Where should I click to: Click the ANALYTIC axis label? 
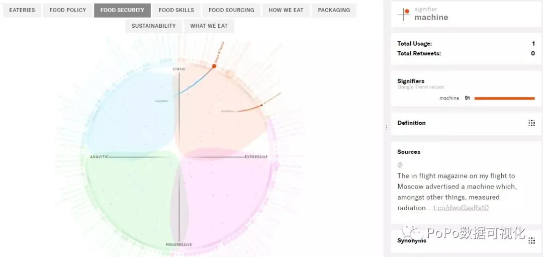[x=99, y=157]
